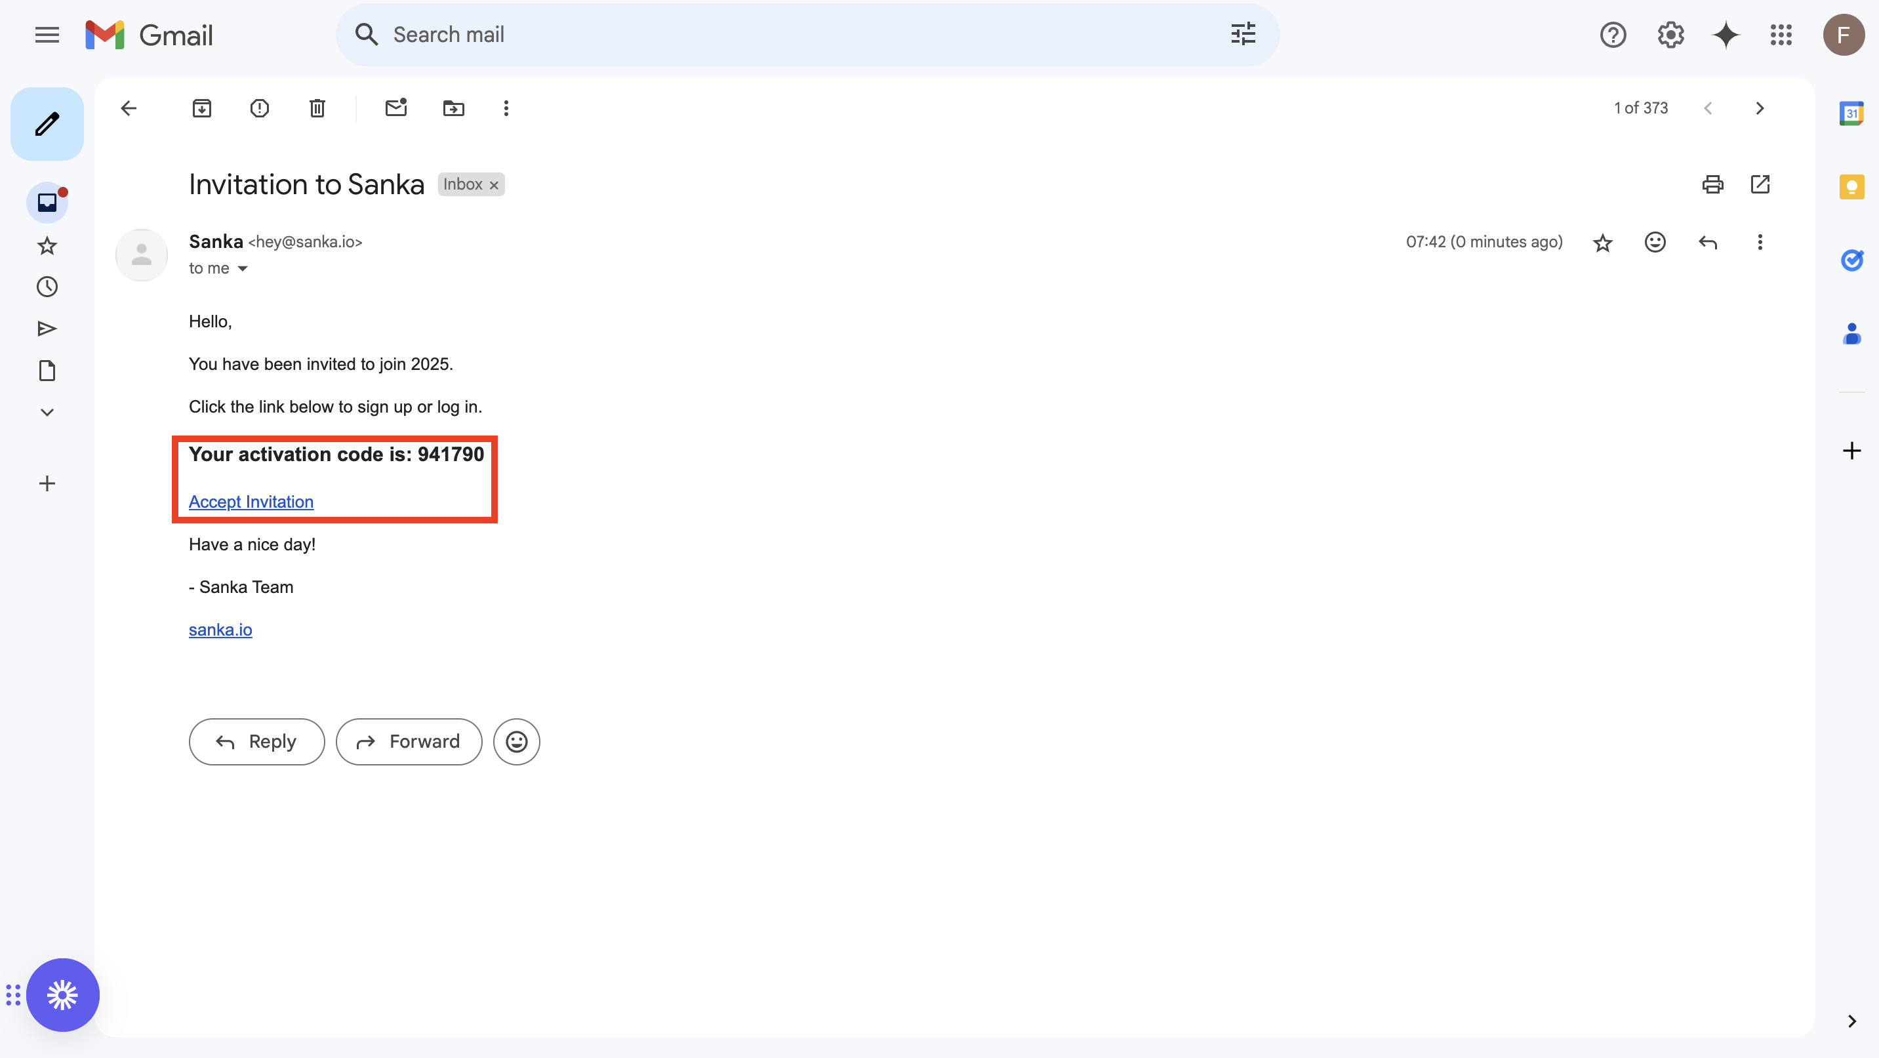Open Gemini sparkle assistant
This screenshot has width=1879, height=1058.
(x=1725, y=35)
